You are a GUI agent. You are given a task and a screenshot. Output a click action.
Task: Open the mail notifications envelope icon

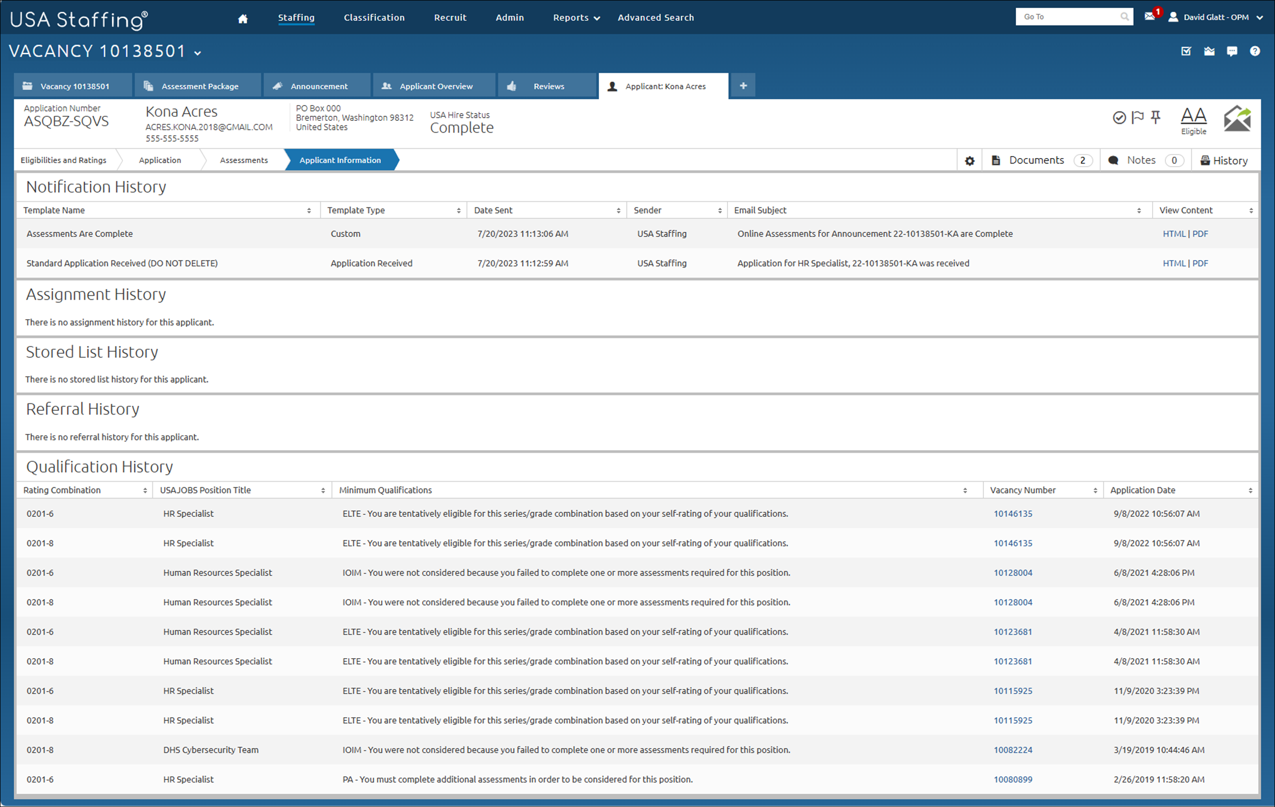(1149, 17)
